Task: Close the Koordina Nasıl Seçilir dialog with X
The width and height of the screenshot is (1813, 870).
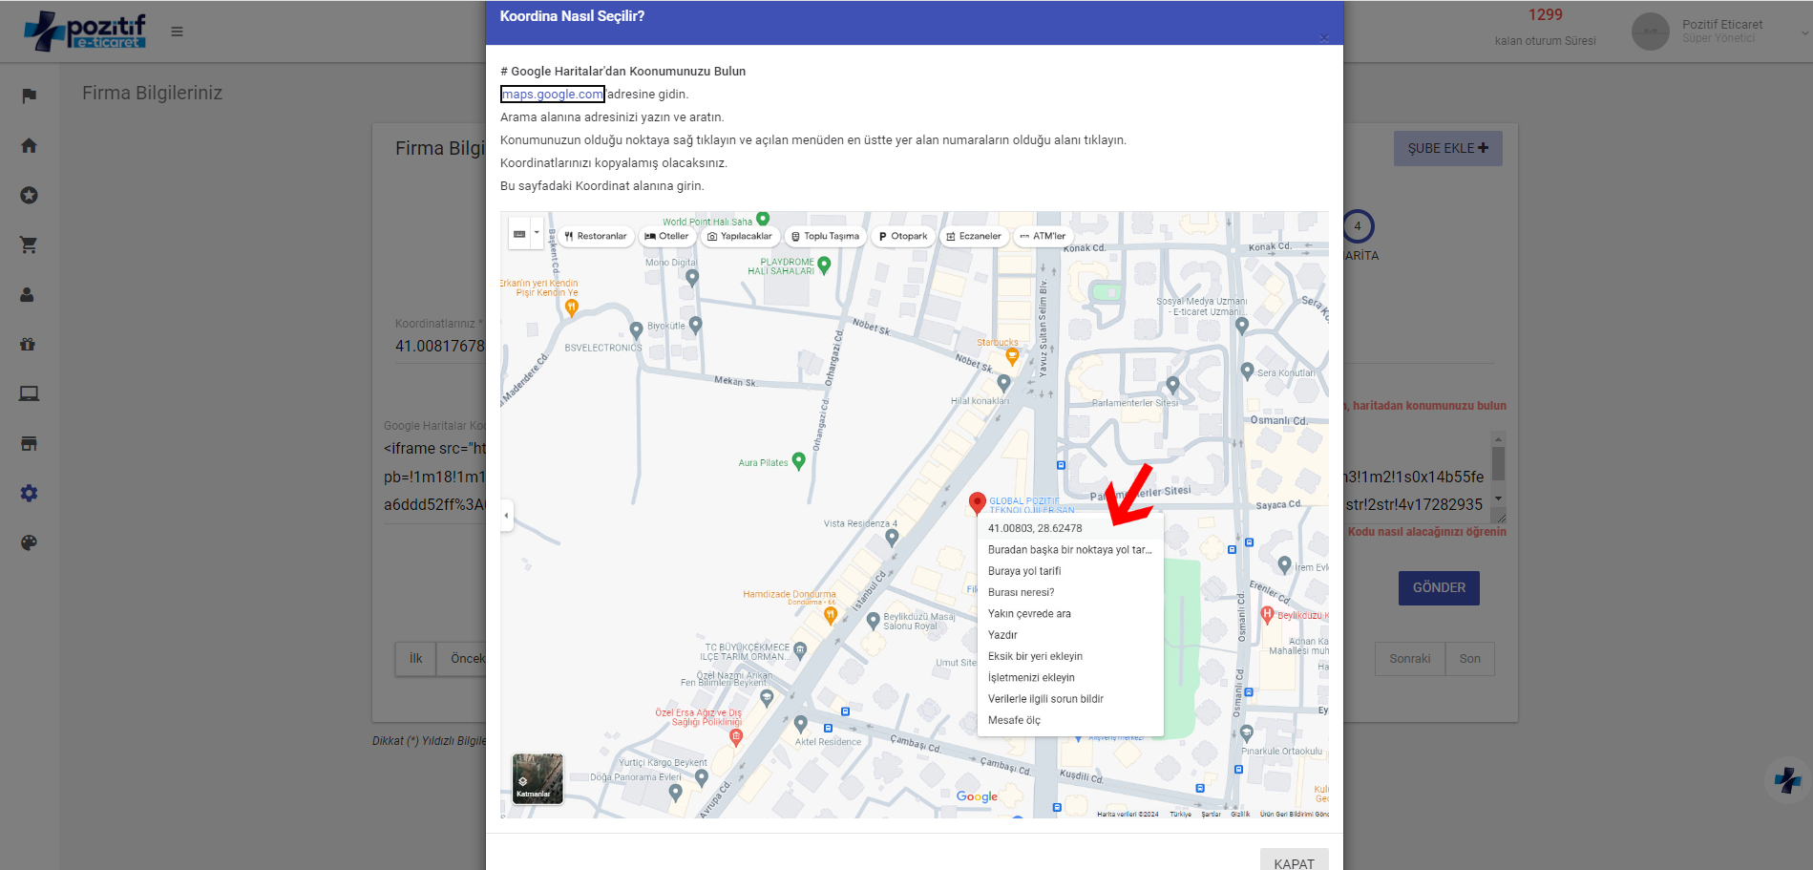Action: click(x=1323, y=38)
